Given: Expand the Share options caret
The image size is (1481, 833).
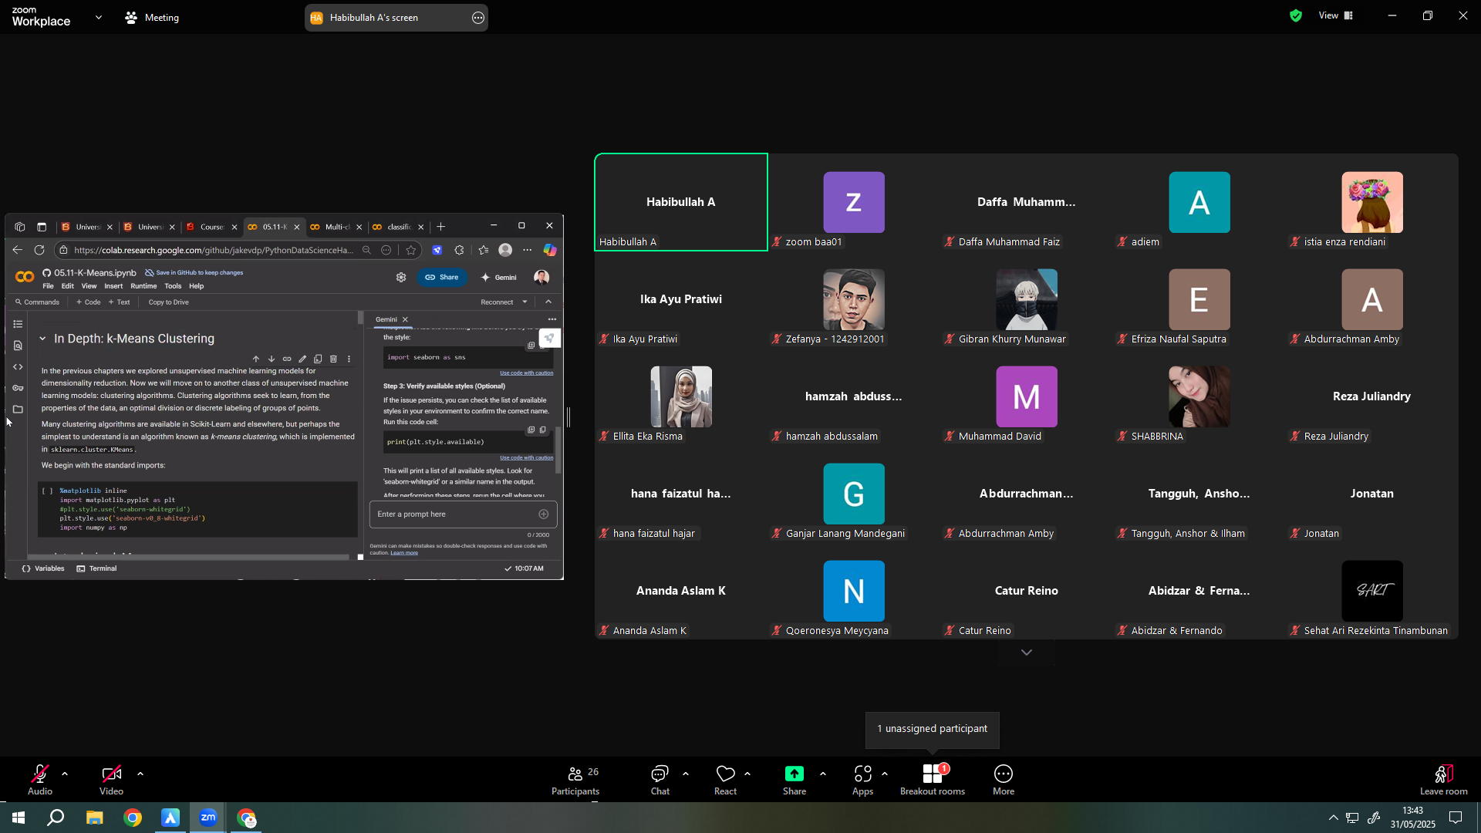Looking at the screenshot, I should (x=823, y=774).
